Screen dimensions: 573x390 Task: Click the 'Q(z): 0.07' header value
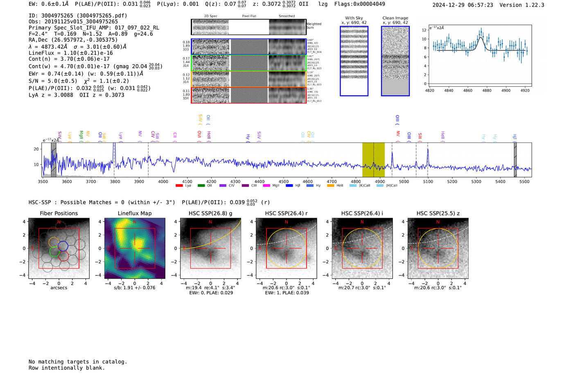[226, 4]
